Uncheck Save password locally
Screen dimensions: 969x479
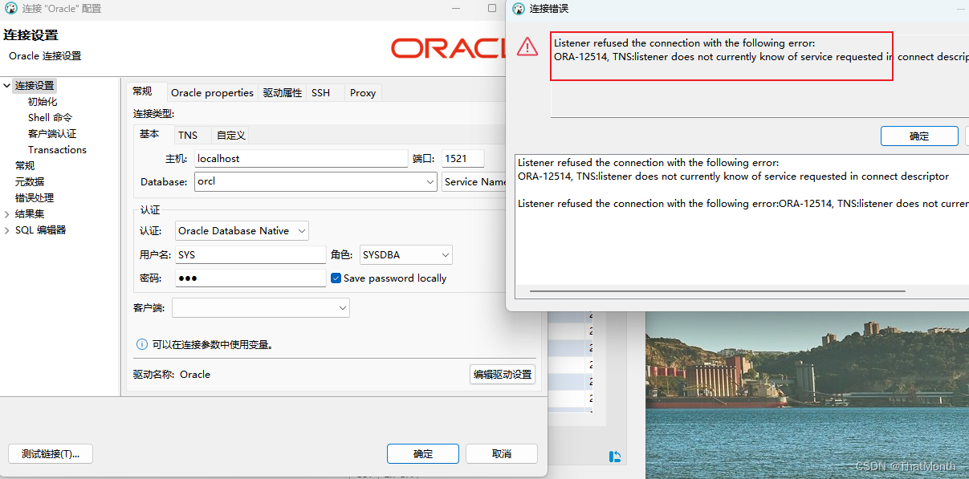[336, 278]
